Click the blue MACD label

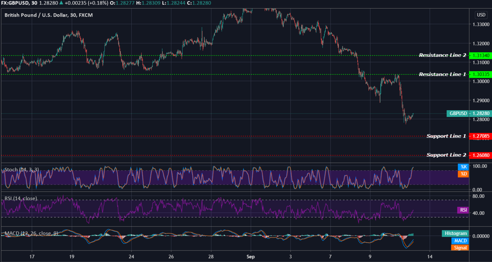pos(460,241)
